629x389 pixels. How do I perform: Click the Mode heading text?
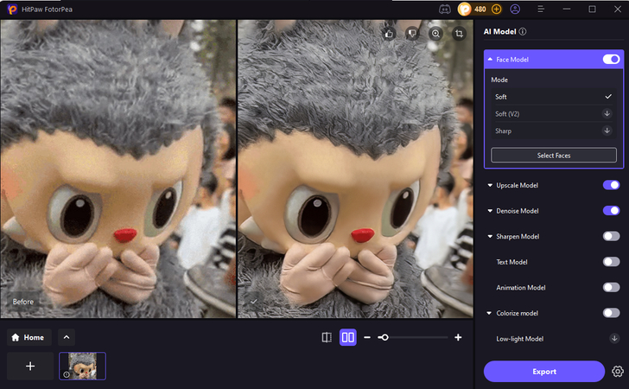click(499, 80)
